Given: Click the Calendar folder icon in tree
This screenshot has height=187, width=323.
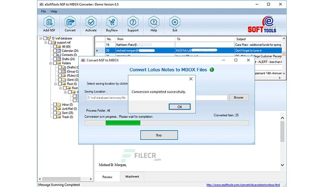Looking at the screenshot, I should [x=59, y=51].
